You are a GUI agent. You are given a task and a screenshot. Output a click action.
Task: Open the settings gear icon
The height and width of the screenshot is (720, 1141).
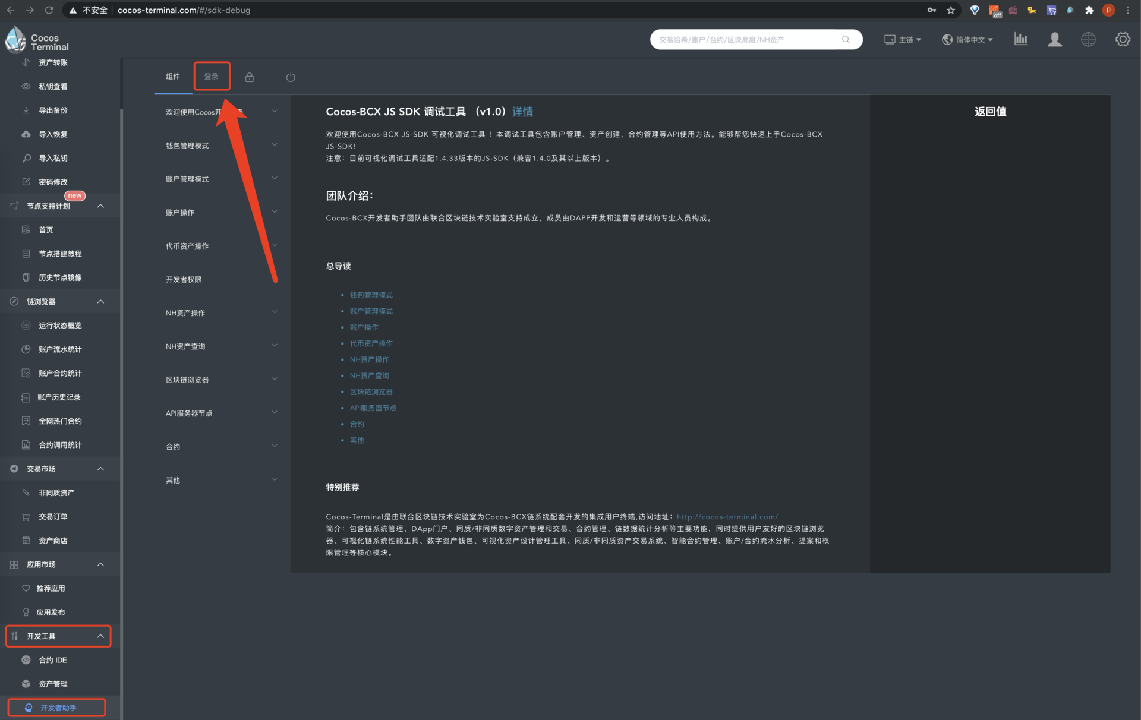coord(1123,39)
